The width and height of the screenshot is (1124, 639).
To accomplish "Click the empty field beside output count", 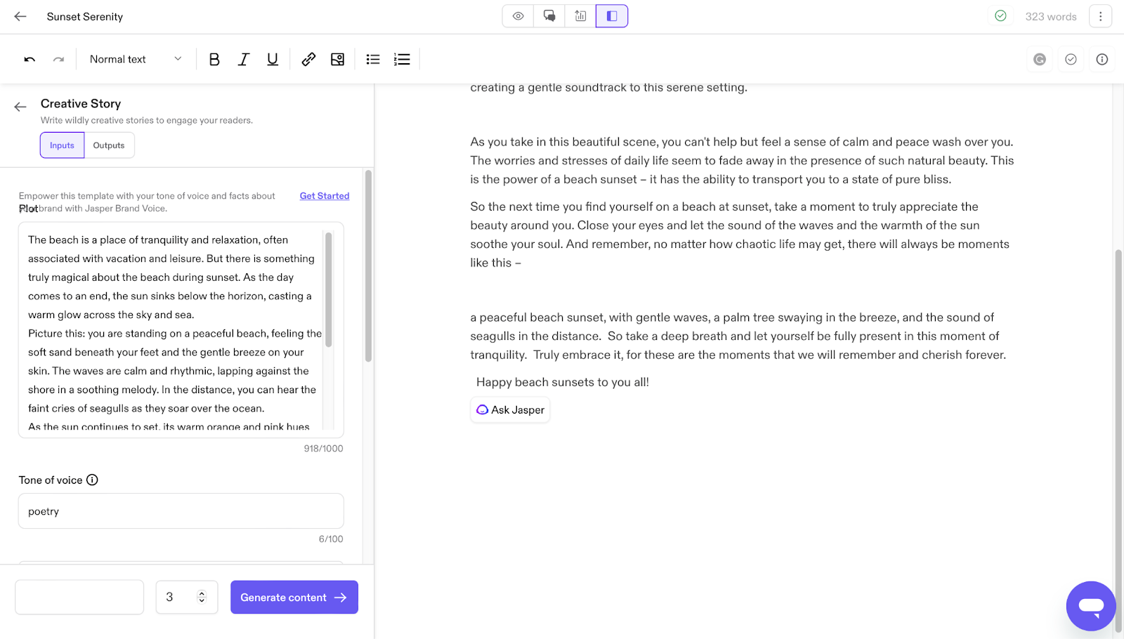I will 79,597.
